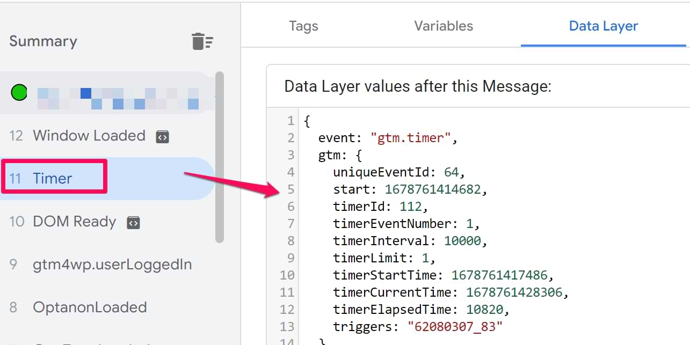Click the green status dot in Summary

[19, 93]
